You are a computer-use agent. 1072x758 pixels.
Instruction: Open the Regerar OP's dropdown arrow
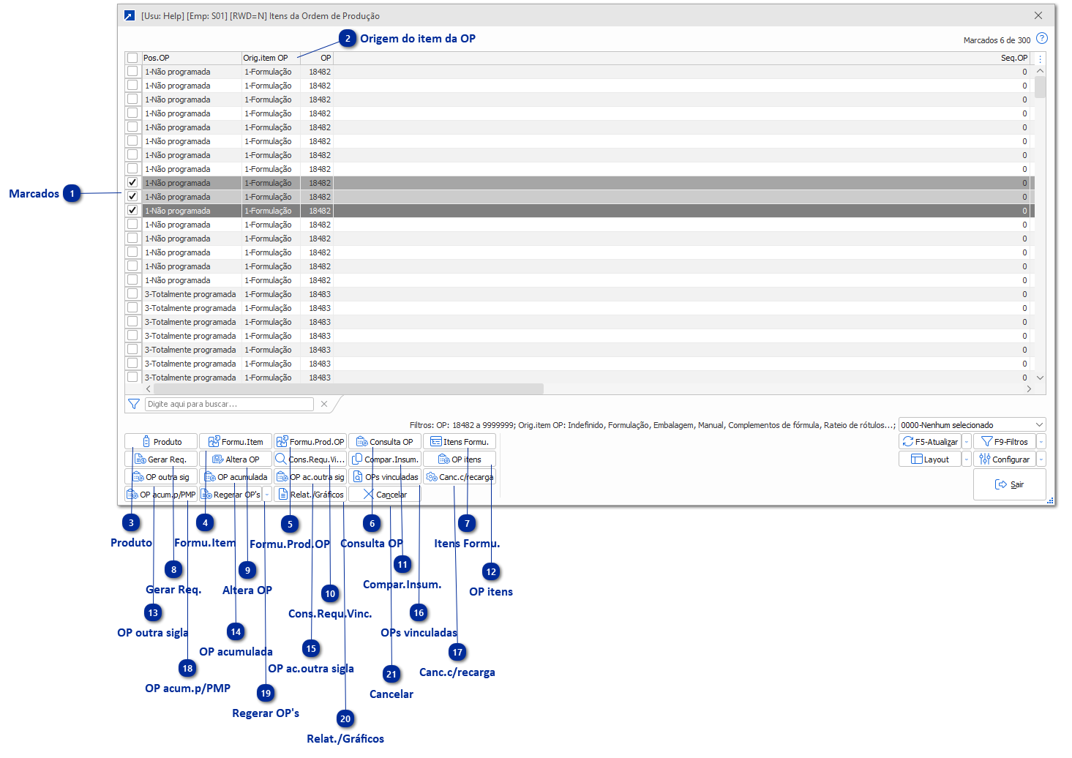[267, 495]
